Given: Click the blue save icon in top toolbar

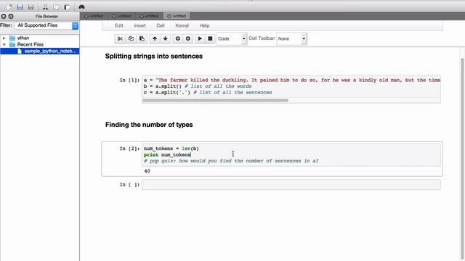Looking at the screenshot, I should pyautogui.click(x=20, y=7).
